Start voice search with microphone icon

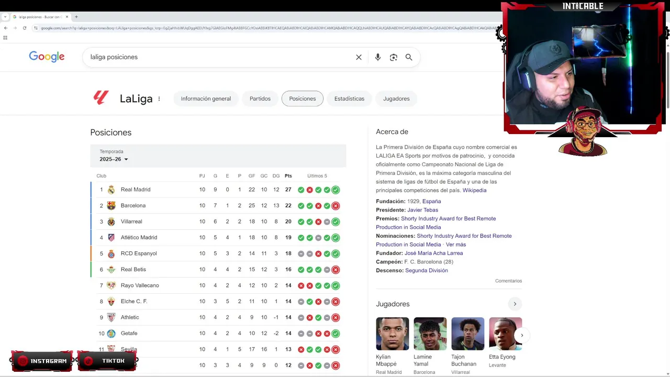click(x=378, y=57)
